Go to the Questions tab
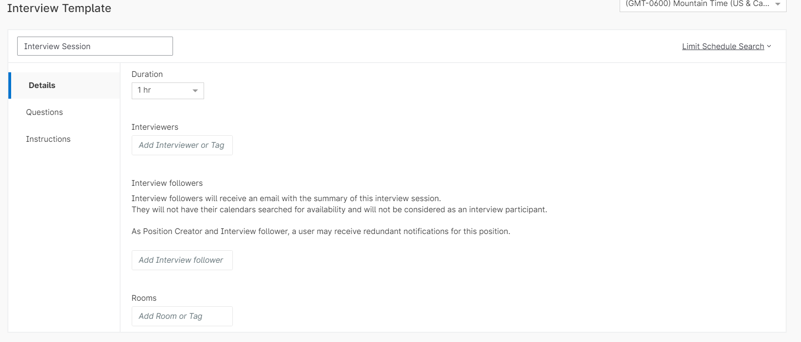The image size is (801, 342). pyautogui.click(x=45, y=112)
